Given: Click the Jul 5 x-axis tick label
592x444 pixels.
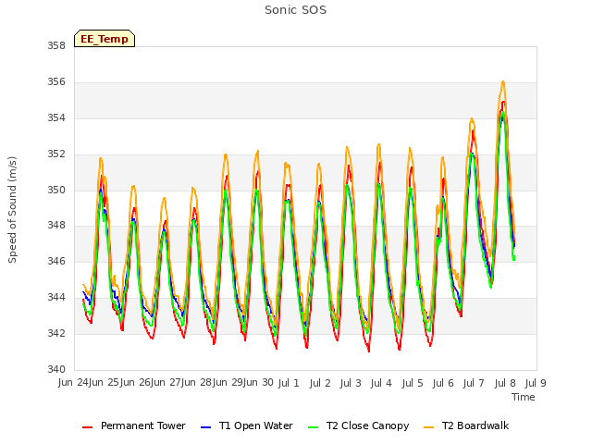Looking at the screenshot, I should 413,383.
